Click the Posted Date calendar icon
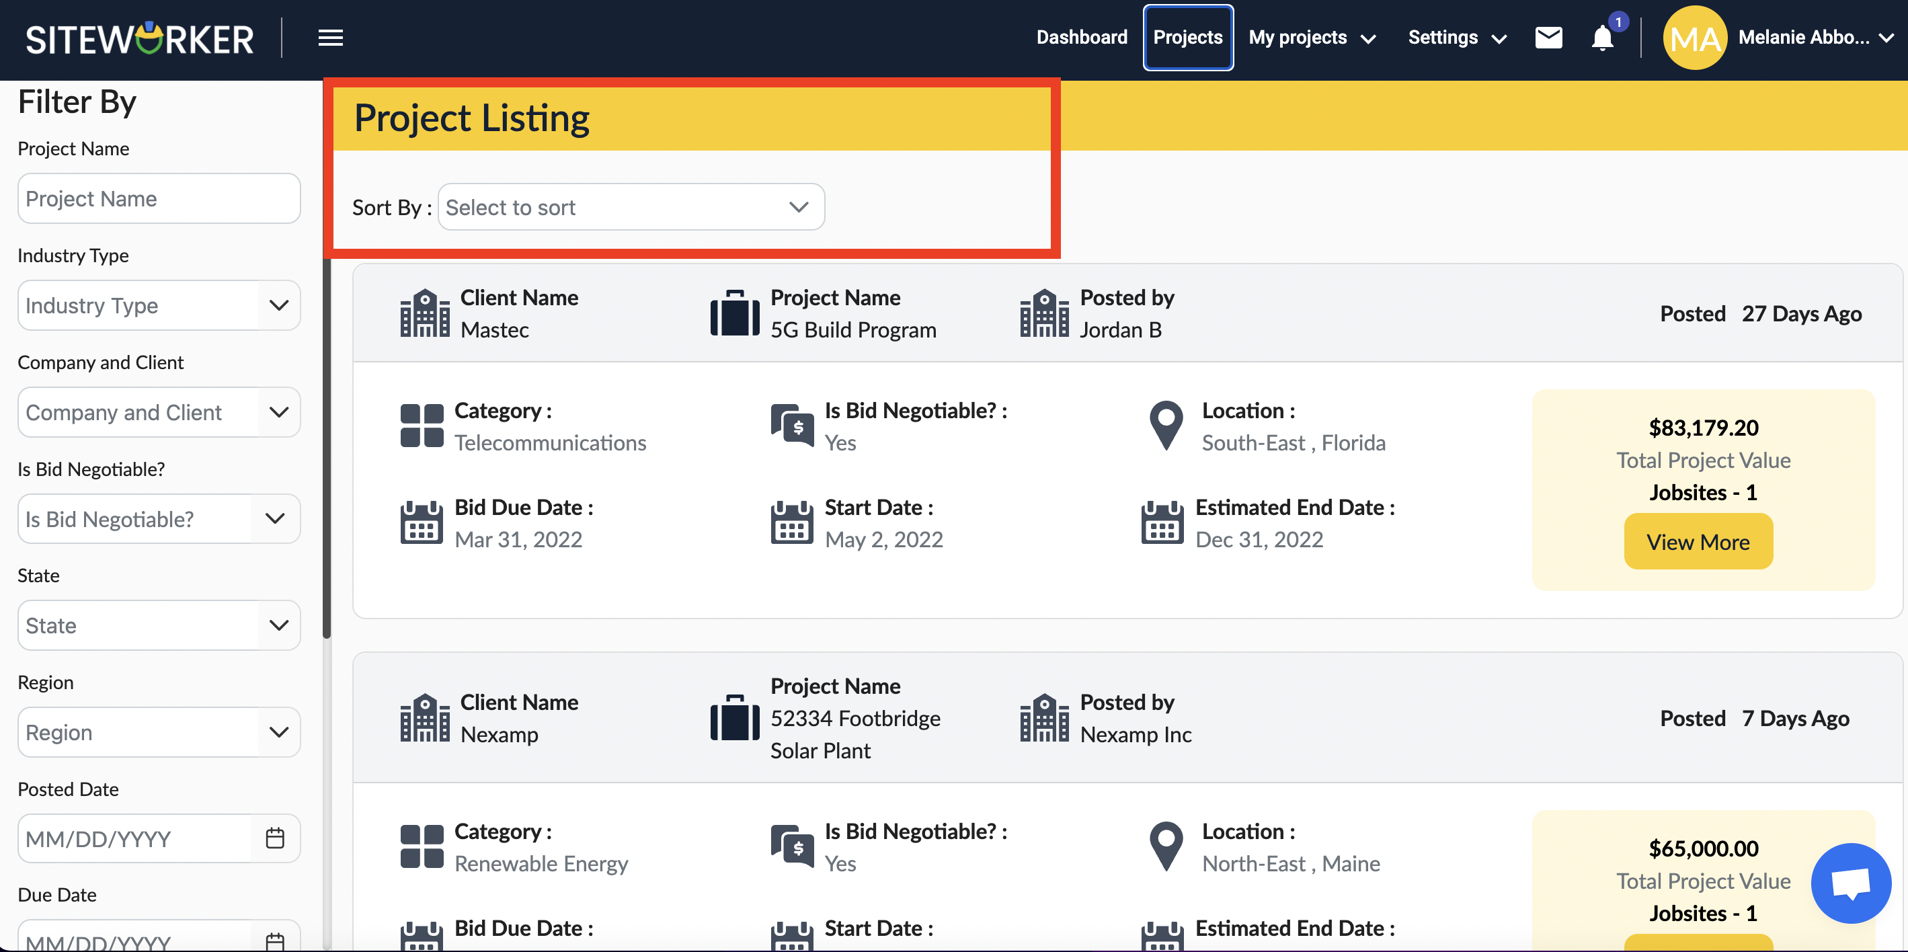 (x=275, y=838)
